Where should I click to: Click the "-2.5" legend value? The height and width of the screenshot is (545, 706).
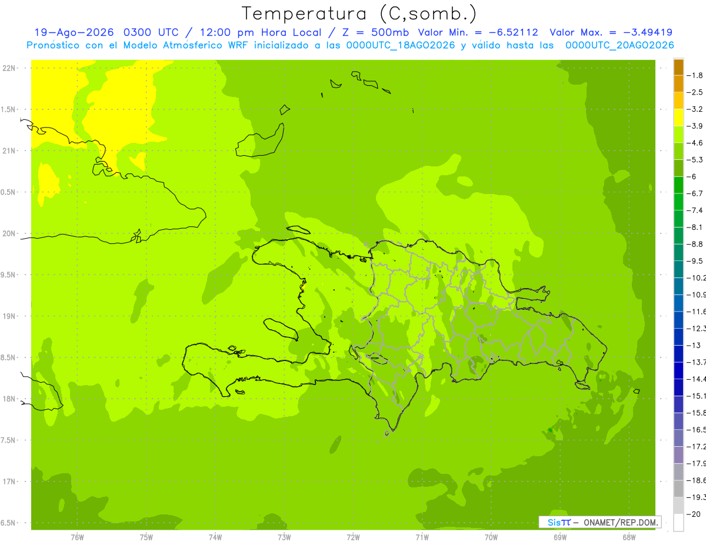pos(695,92)
